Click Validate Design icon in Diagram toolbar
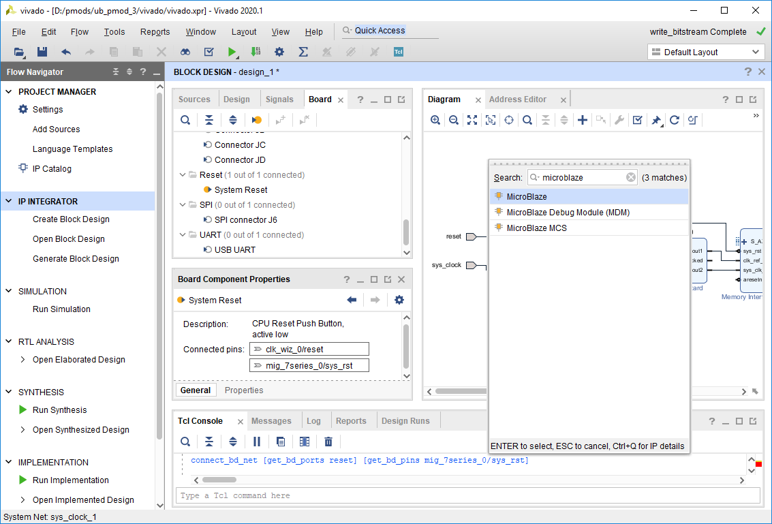 pos(638,120)
